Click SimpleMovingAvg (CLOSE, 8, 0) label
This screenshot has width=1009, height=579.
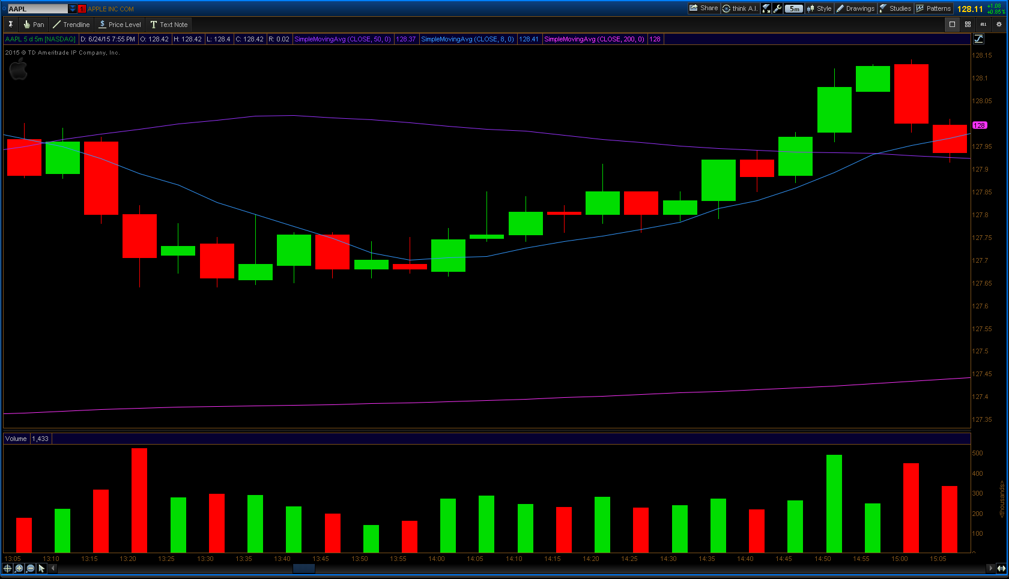tap(467, 39)
